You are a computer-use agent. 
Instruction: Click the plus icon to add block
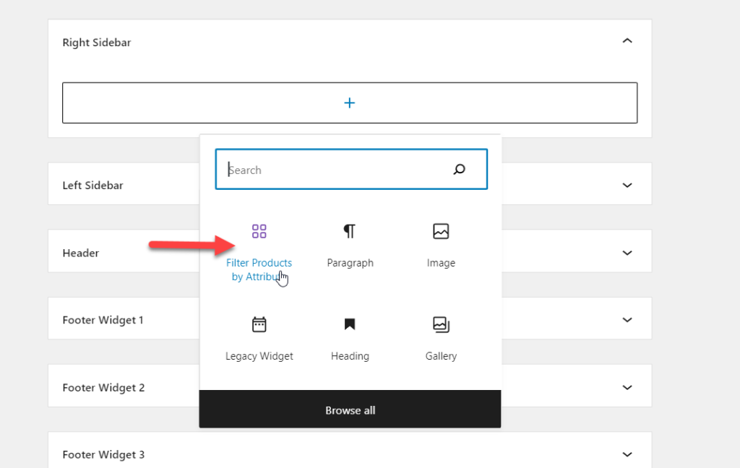pos(350,103)
